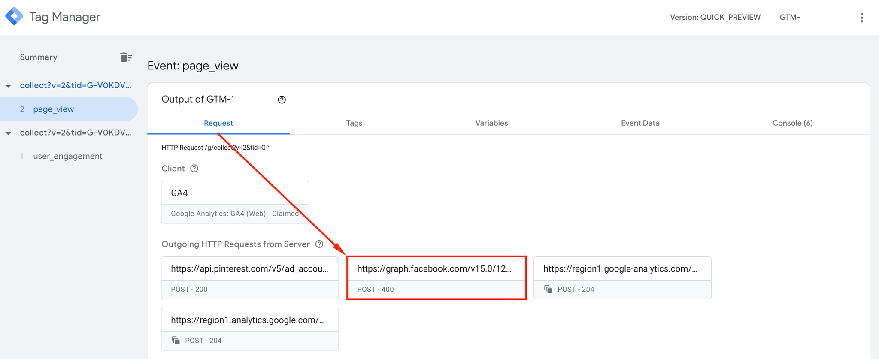Select the page_view event in sidebar

pos(69,109)
